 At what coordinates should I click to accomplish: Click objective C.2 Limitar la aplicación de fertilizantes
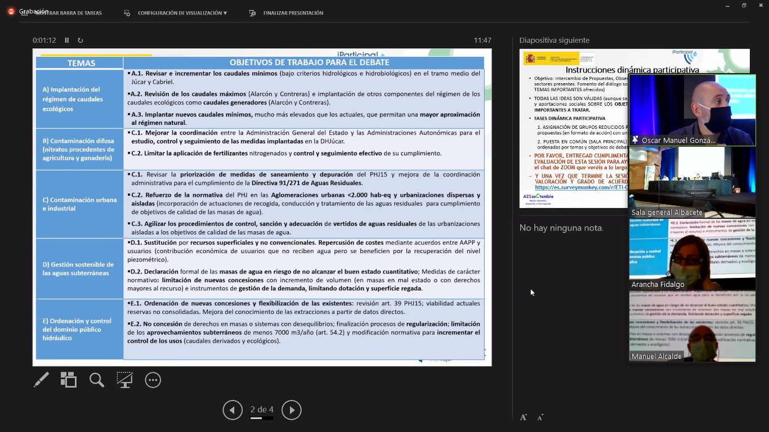(285, 153)
